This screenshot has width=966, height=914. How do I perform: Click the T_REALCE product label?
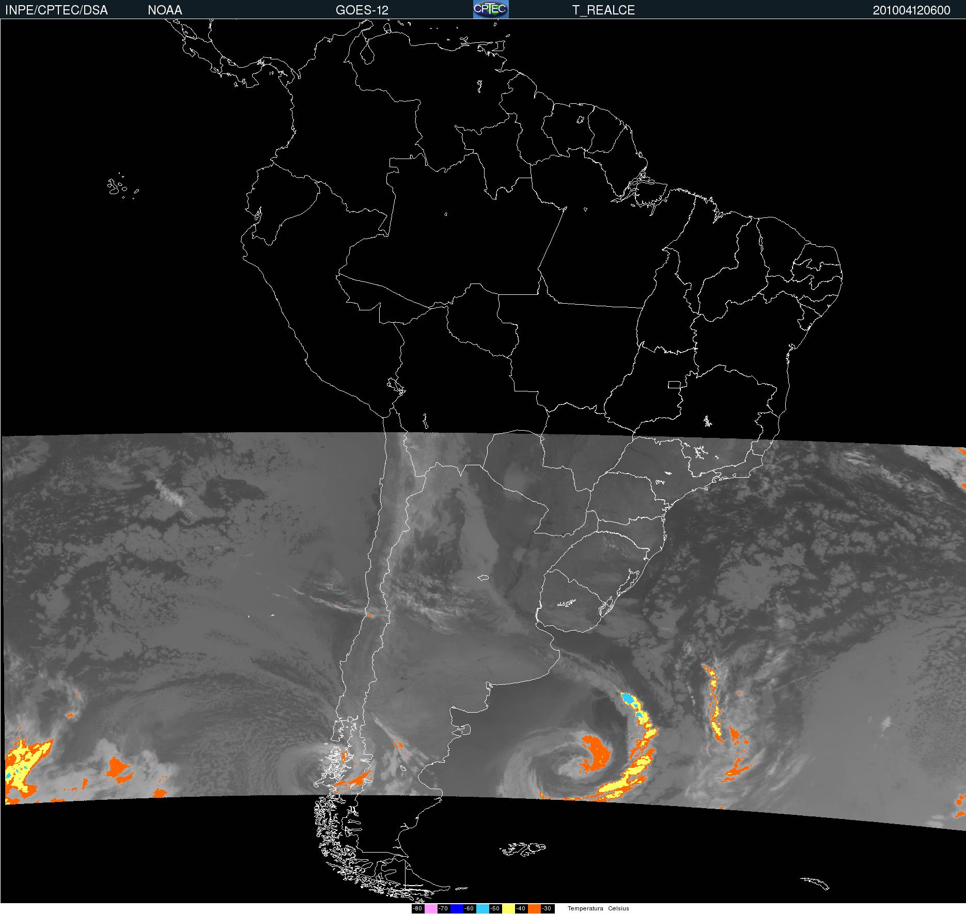603,10
